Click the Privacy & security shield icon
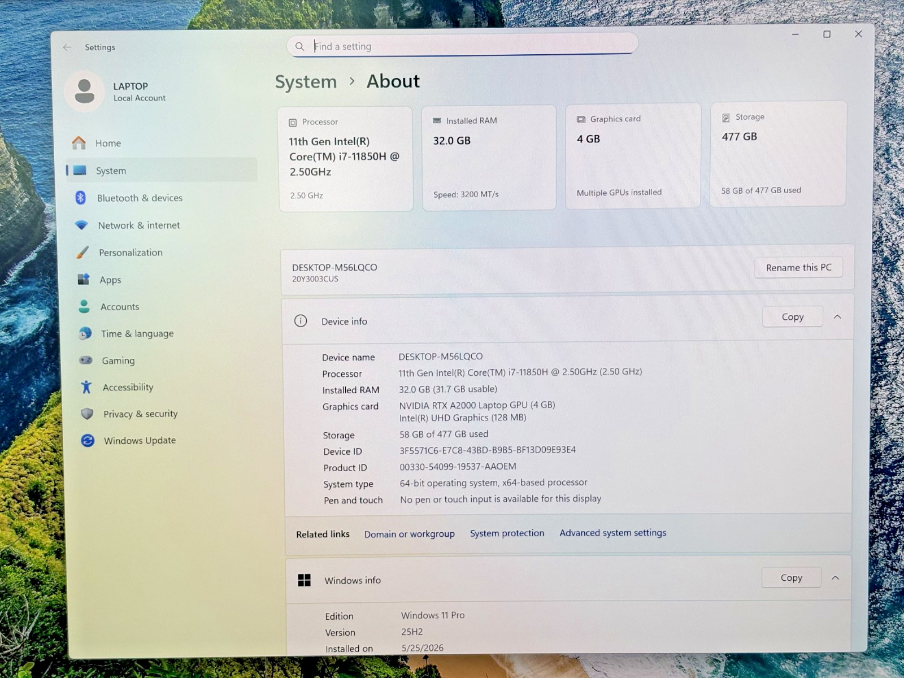Screen dimensions: 904x678 [x=87, y=414]
